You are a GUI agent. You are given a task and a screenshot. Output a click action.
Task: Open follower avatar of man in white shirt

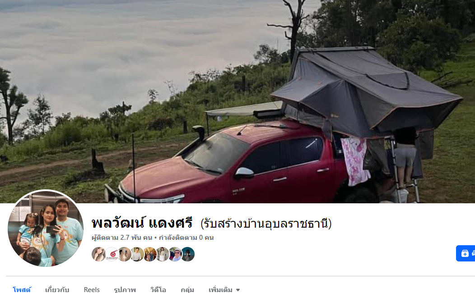[x=137, y=254]
